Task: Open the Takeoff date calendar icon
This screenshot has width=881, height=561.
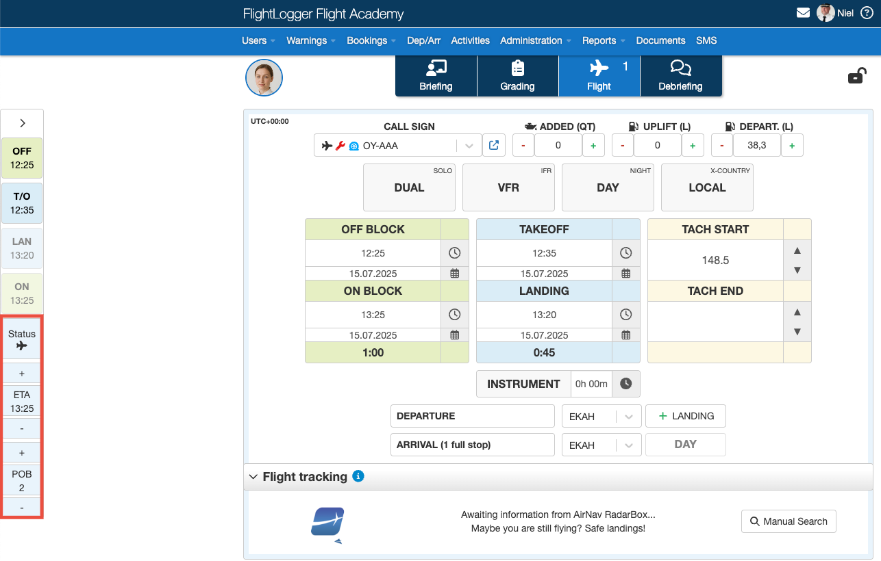Action: click(625, 274)
